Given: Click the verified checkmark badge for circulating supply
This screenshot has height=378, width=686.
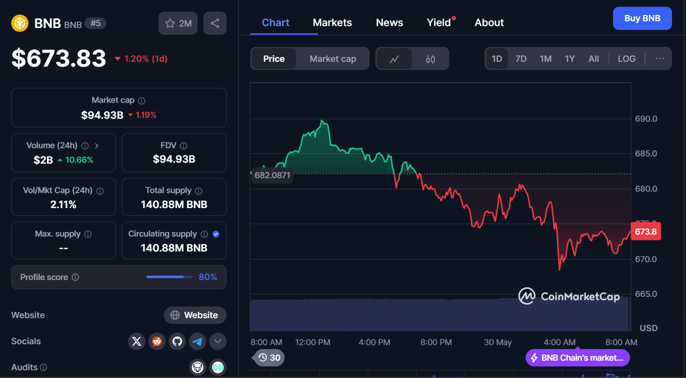Looking at the screenshot, I should tap(216, 234).
